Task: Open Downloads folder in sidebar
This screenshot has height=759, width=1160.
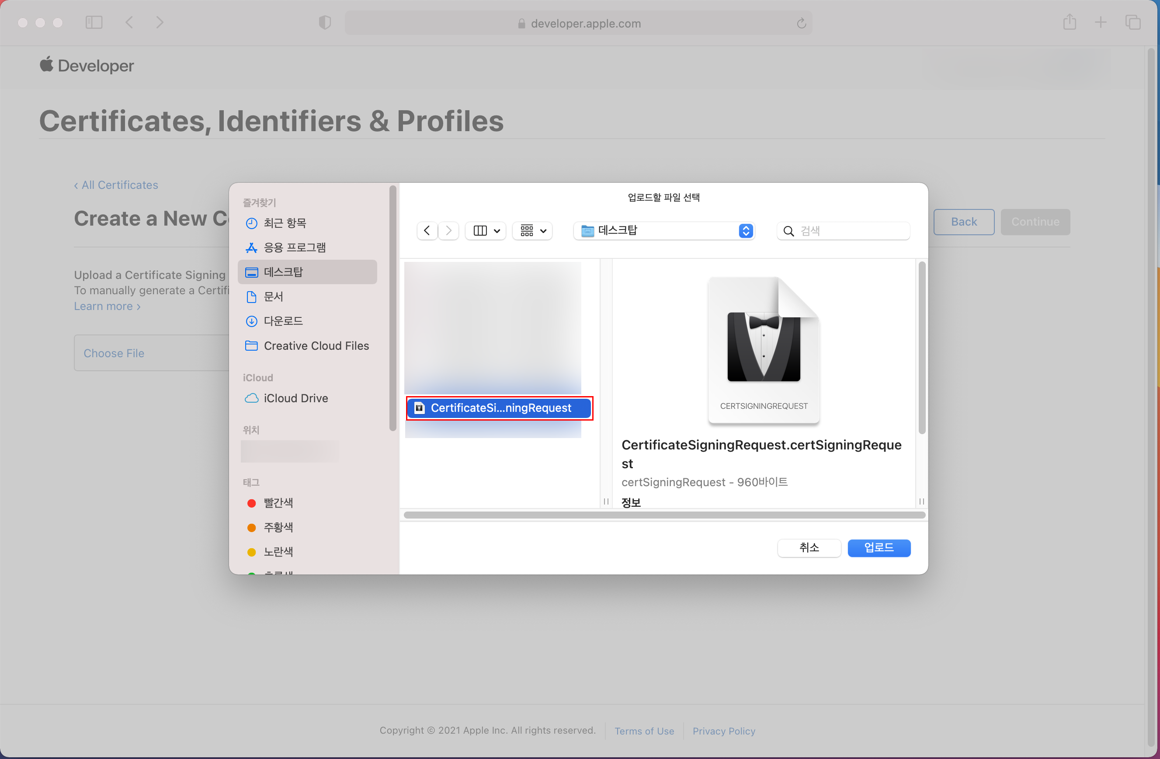Action: [283, 321]
